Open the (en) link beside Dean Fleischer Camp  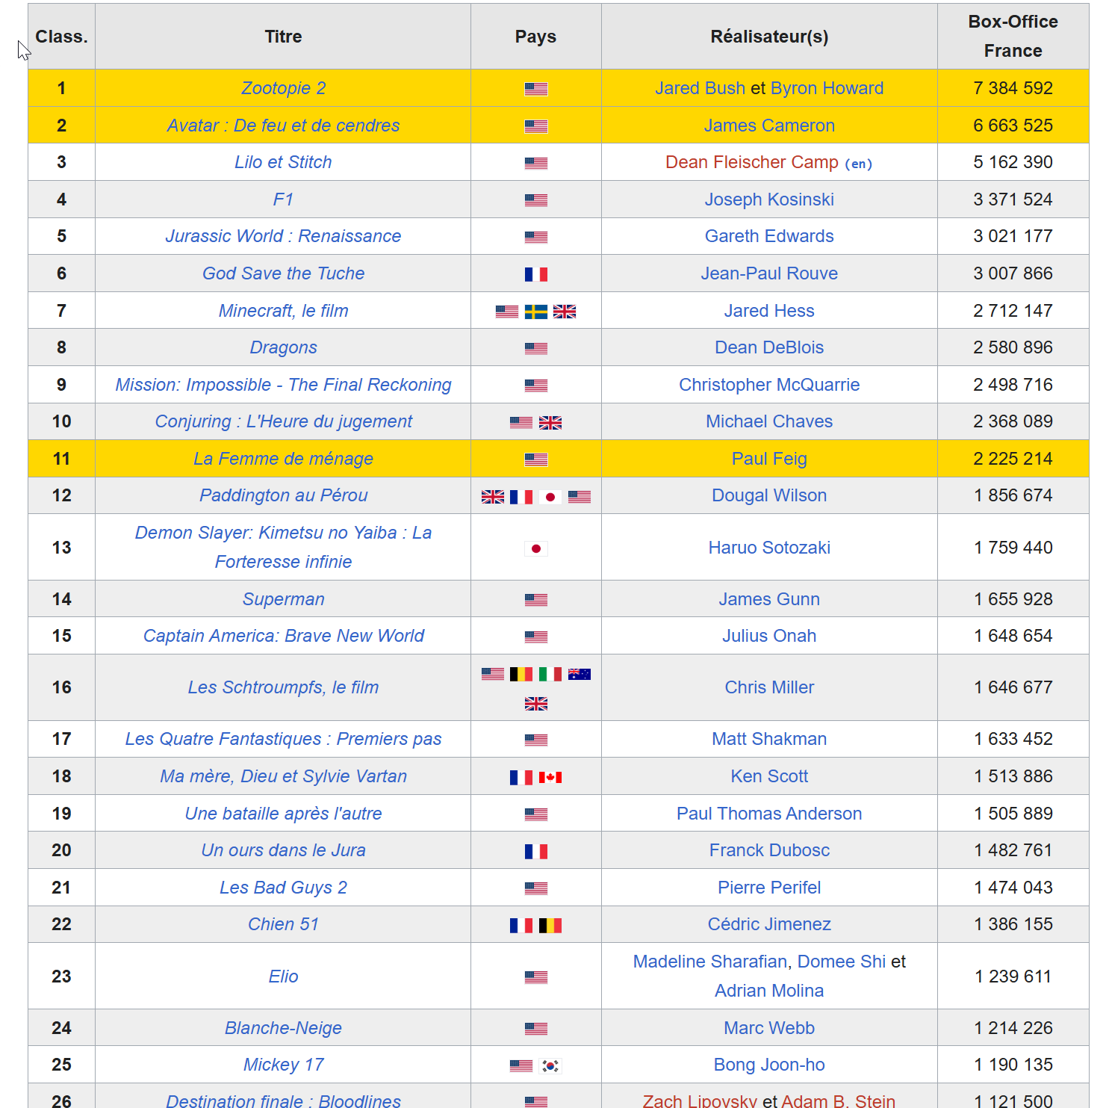point(859,164)
